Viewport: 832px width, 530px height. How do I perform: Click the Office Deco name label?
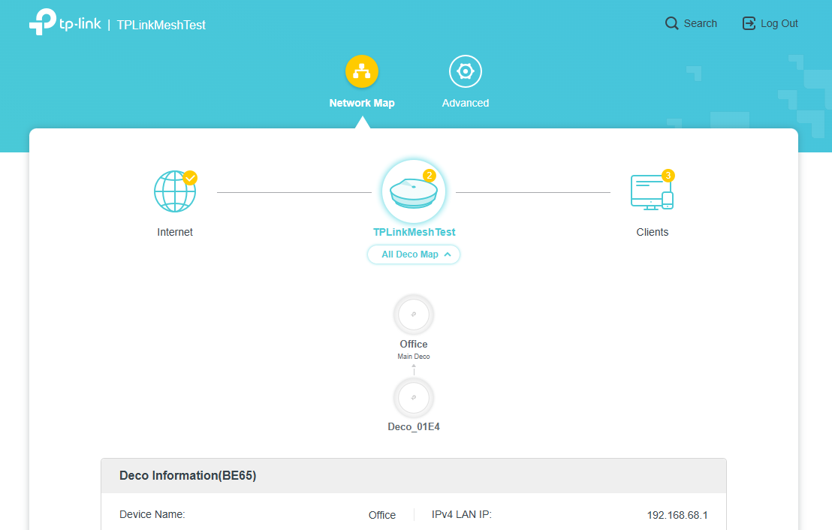coord(414,344)
